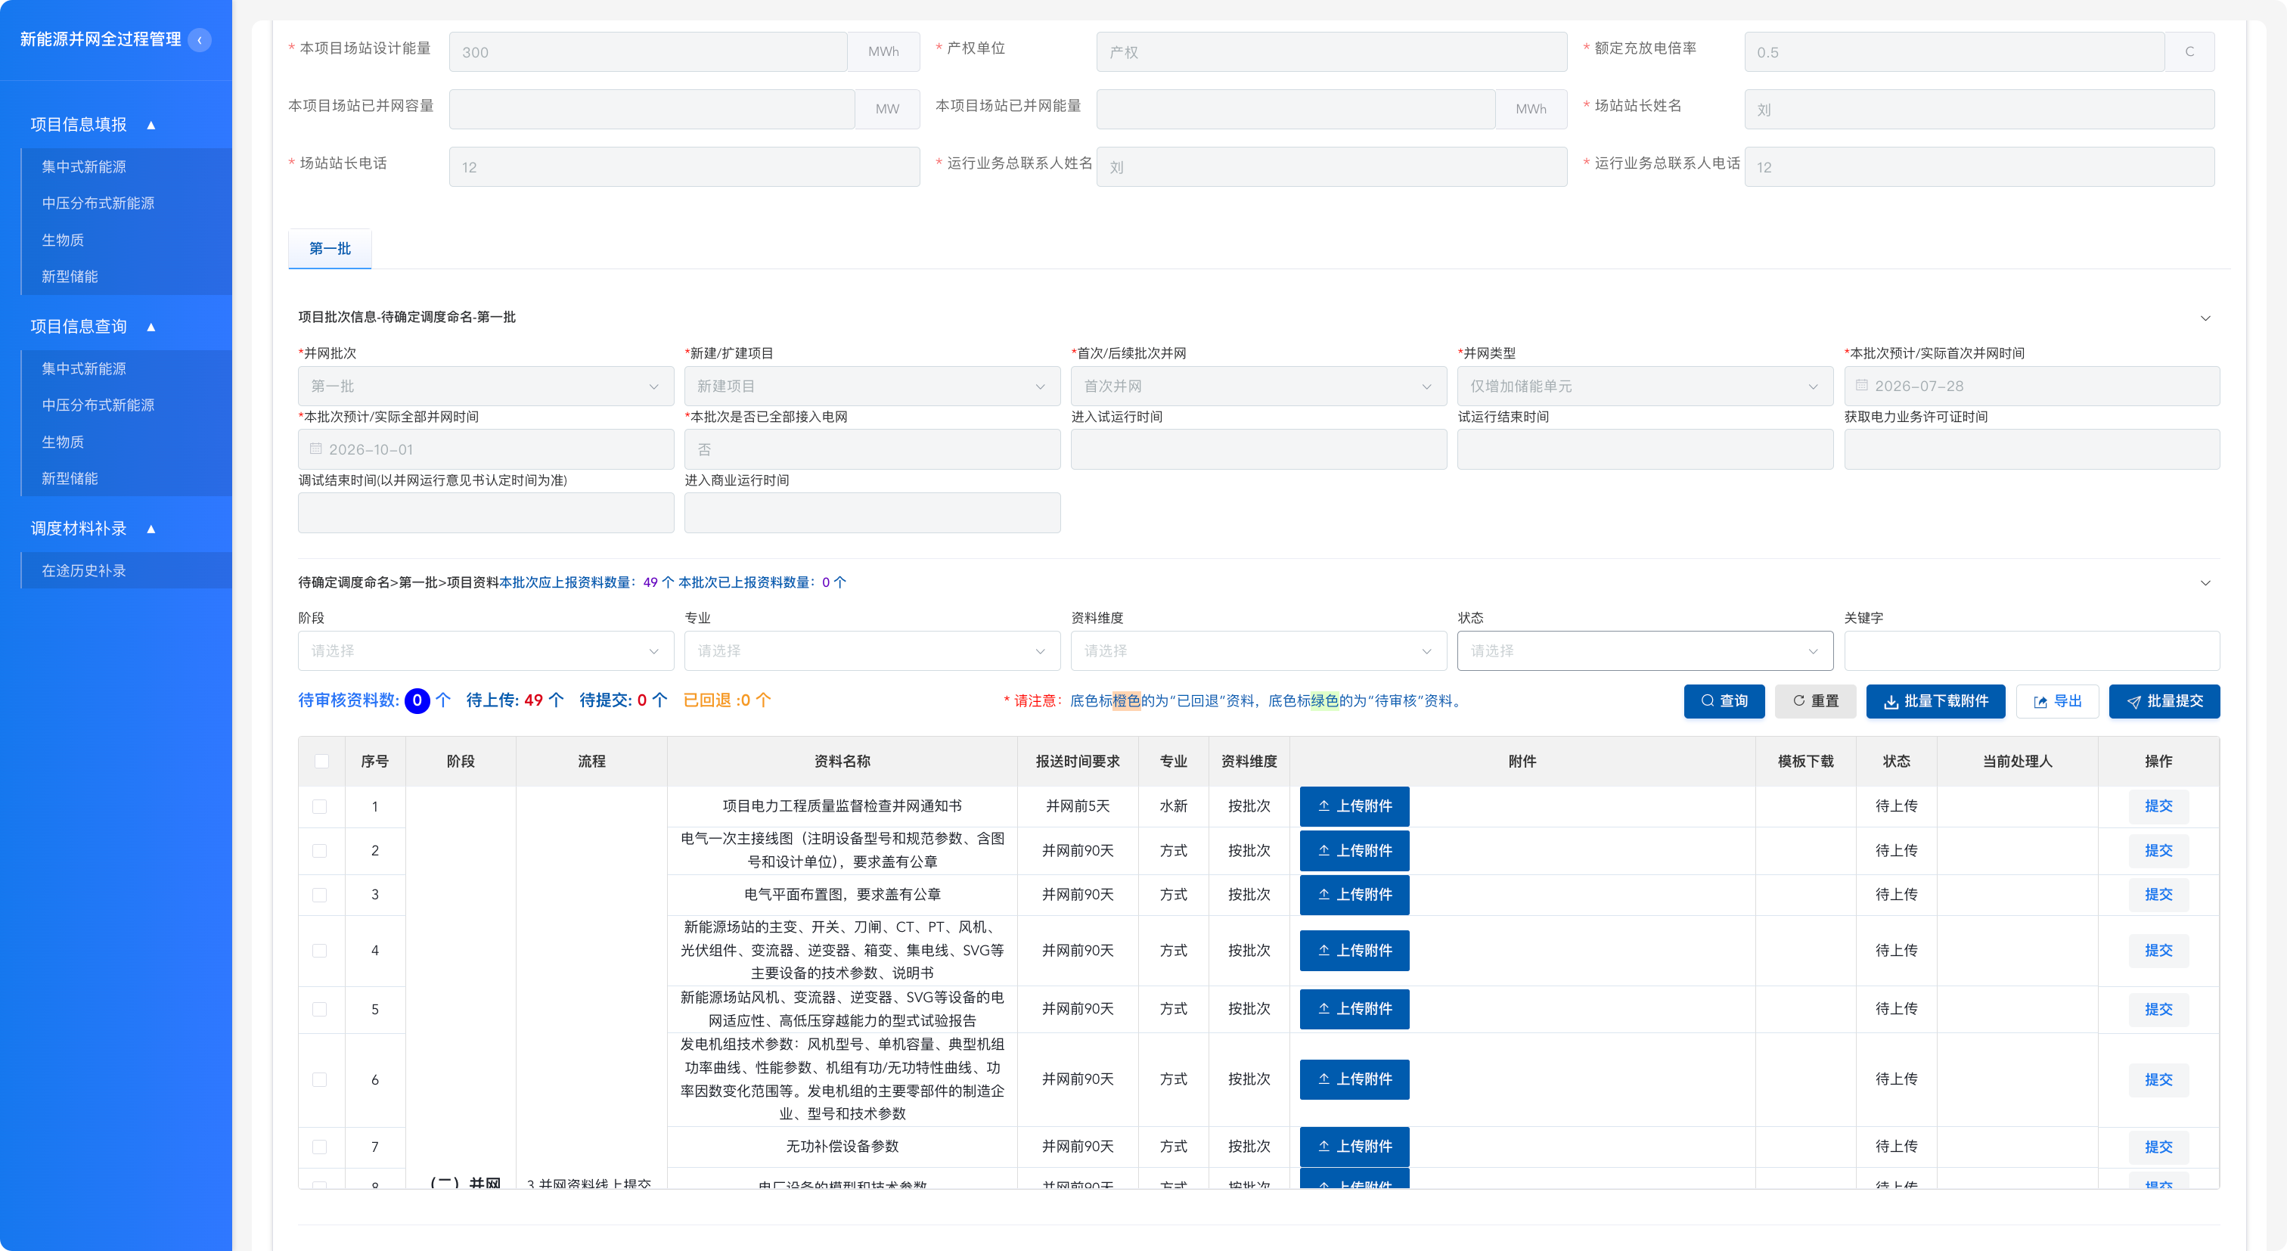The width and height of the screenshot is (2287, 1251).
Task: Click 提交 for row 5
Action: pos(2158,1010)
